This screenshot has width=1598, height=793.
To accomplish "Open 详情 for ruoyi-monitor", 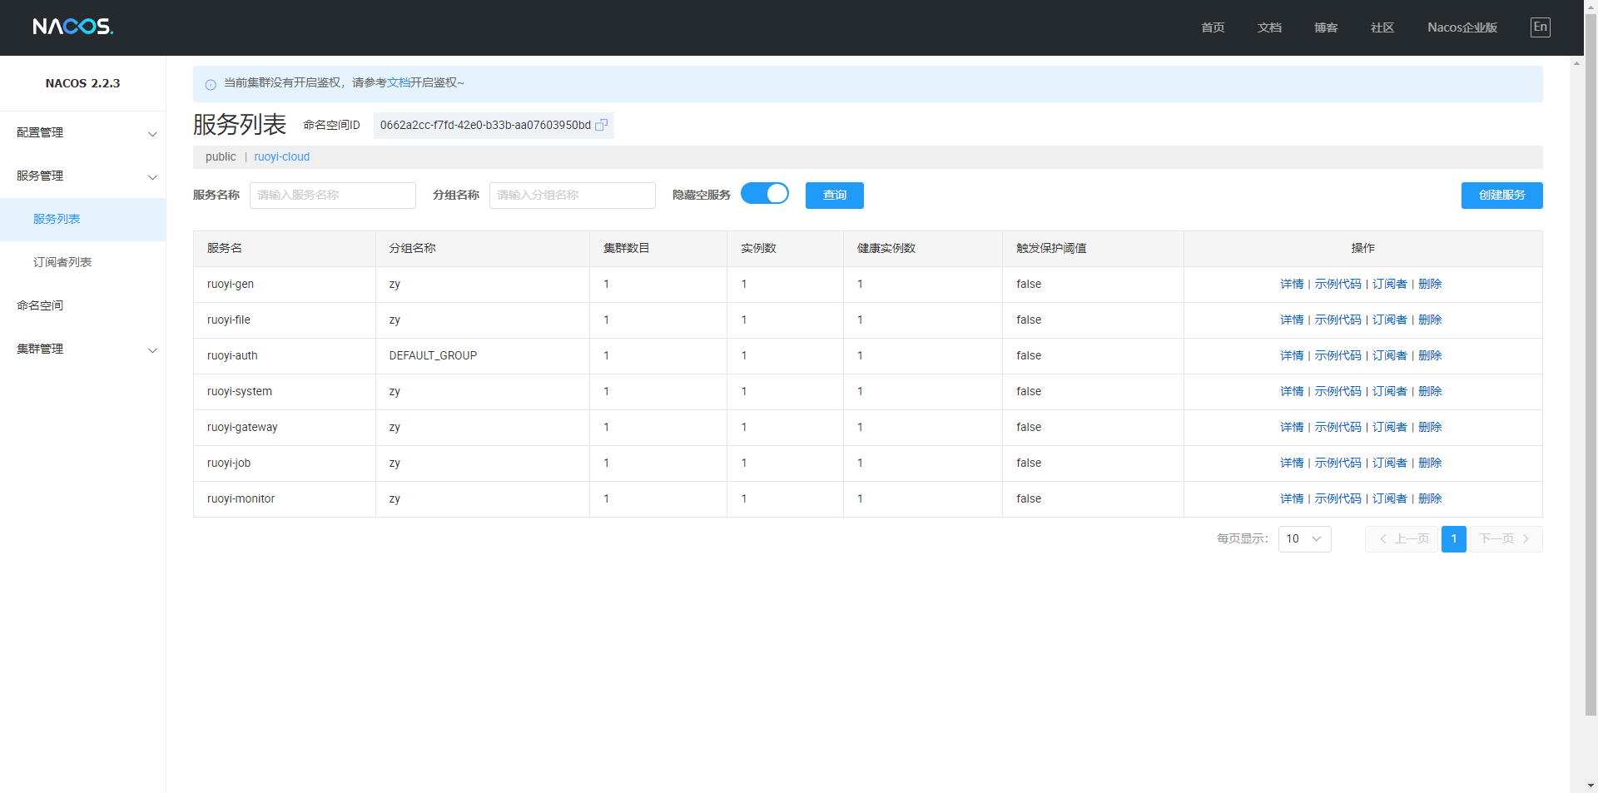I will pos(1292,499).
